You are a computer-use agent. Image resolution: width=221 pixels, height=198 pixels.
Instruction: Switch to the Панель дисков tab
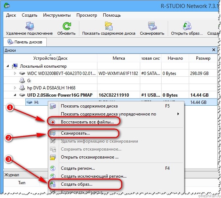point(25,42)
